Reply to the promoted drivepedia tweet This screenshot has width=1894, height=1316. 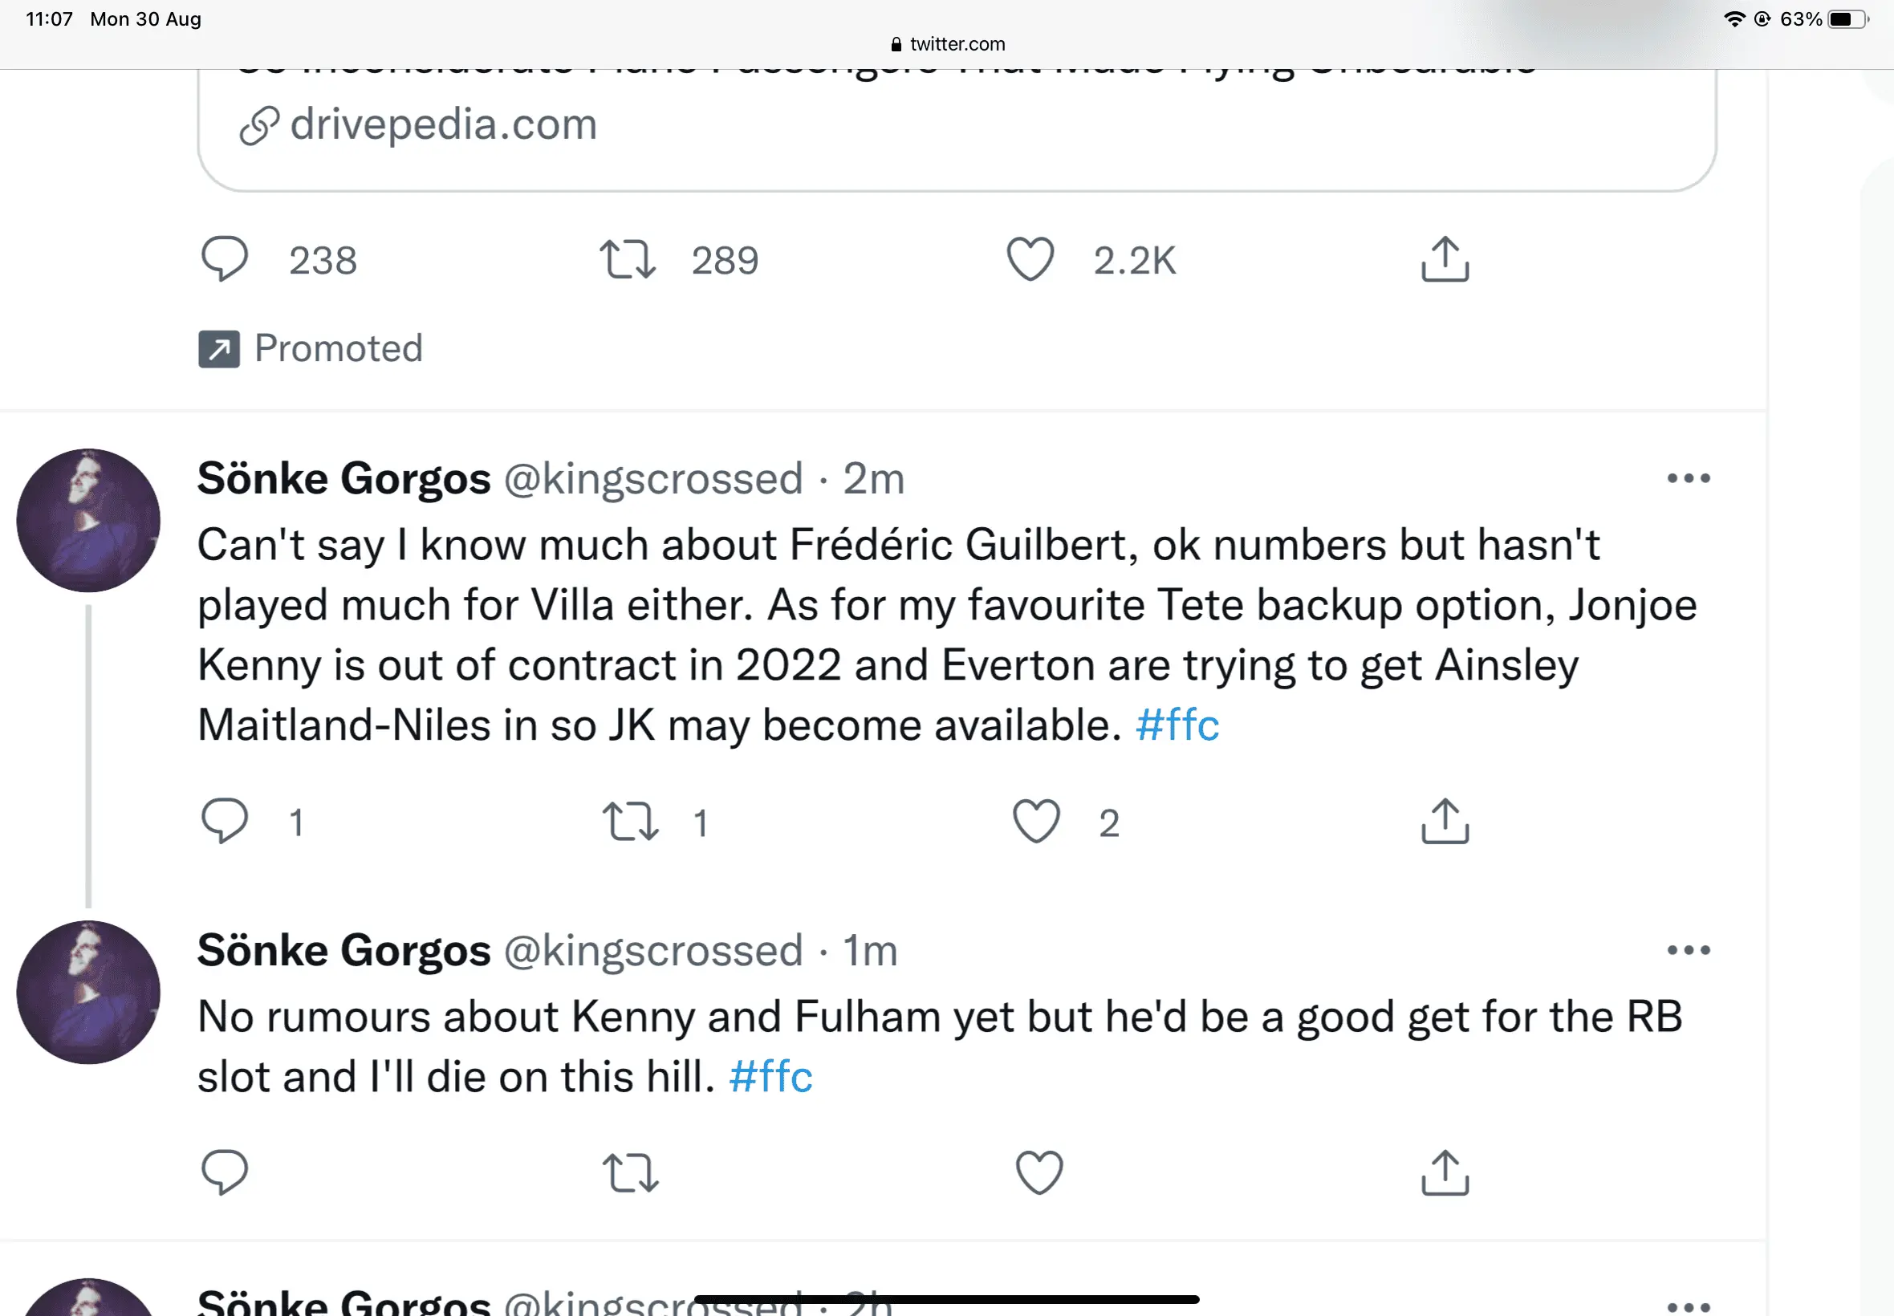tap(224, 259)
